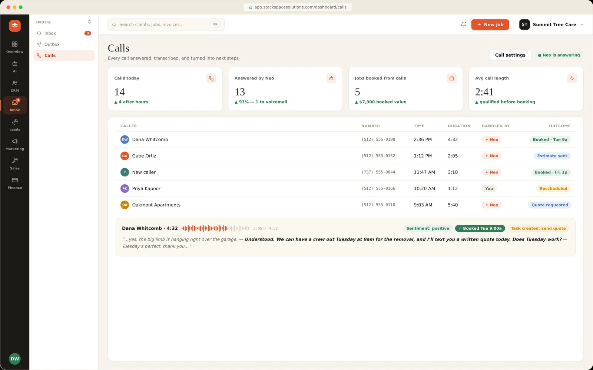
Task: Open the Priya Kapoor call row
Action: [x=345, y=188]
